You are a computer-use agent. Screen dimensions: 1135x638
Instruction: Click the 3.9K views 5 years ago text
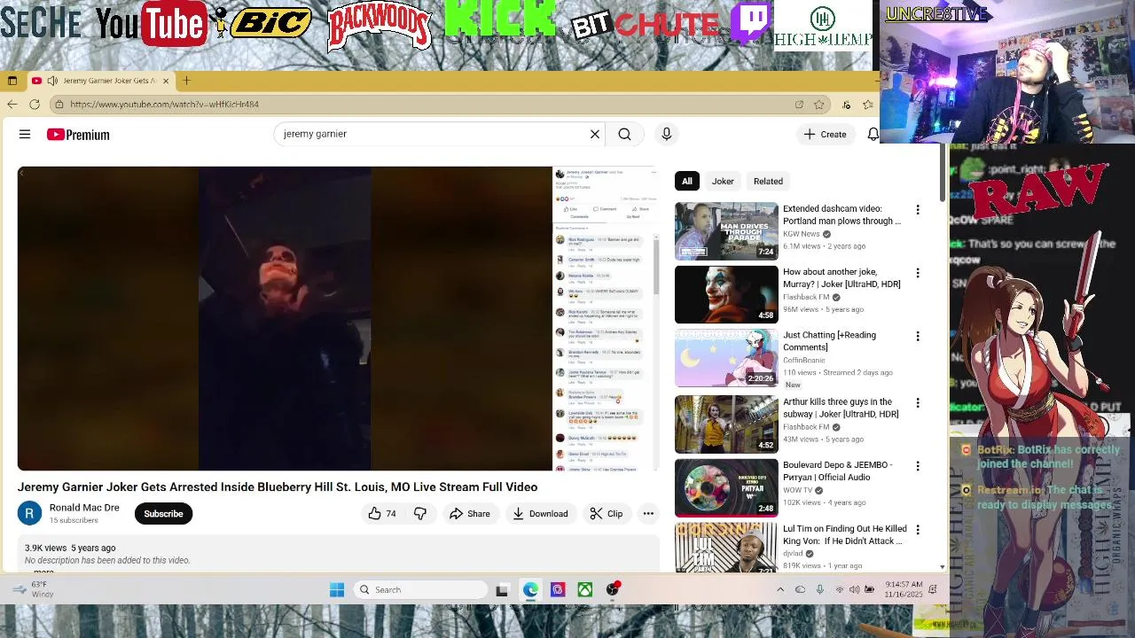[x=70, y=549]
